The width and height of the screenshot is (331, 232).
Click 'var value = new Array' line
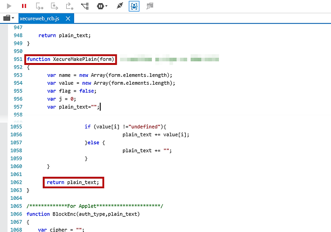coord(111,83)
